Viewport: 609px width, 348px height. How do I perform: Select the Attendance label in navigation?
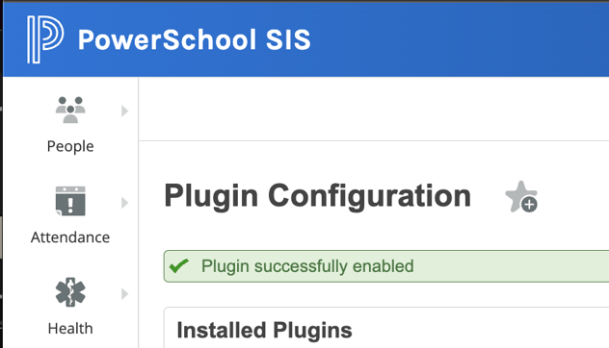click(70, 237)
